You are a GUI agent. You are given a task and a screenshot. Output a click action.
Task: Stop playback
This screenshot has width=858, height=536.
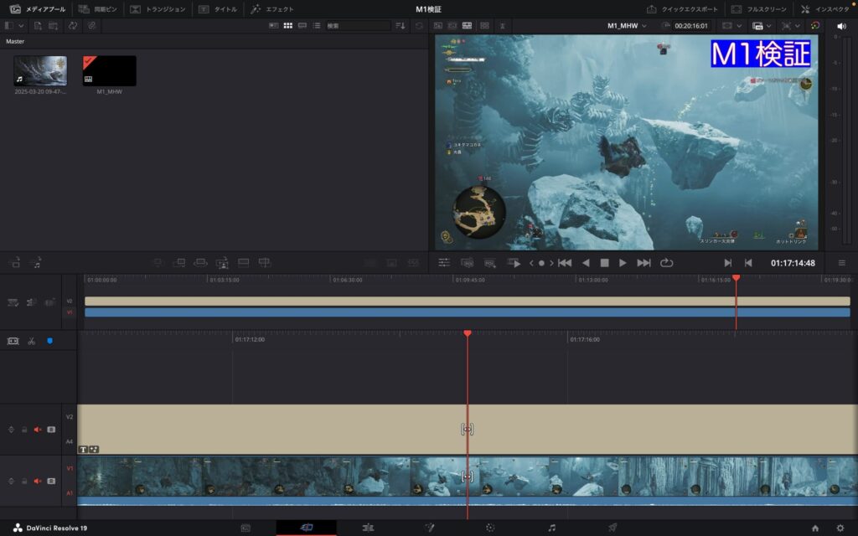[604, 263]
